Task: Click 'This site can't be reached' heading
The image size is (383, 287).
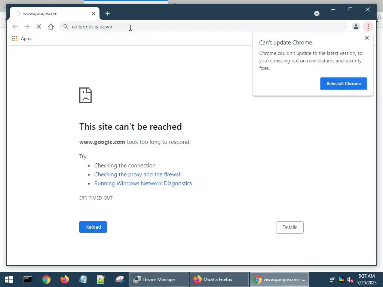Action: tap(131, 127)
